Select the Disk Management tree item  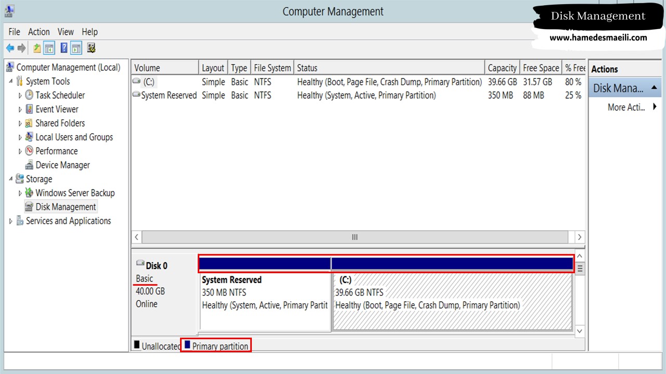pos(66,207)
